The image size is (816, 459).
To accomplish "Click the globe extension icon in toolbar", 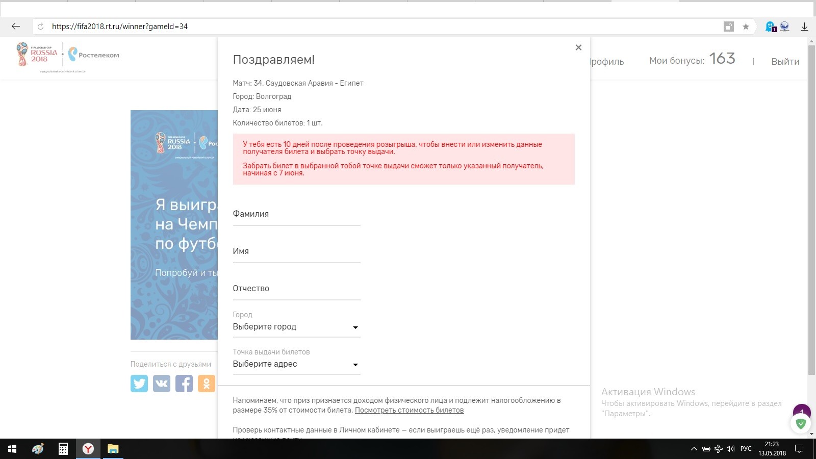I will point(785,27).
